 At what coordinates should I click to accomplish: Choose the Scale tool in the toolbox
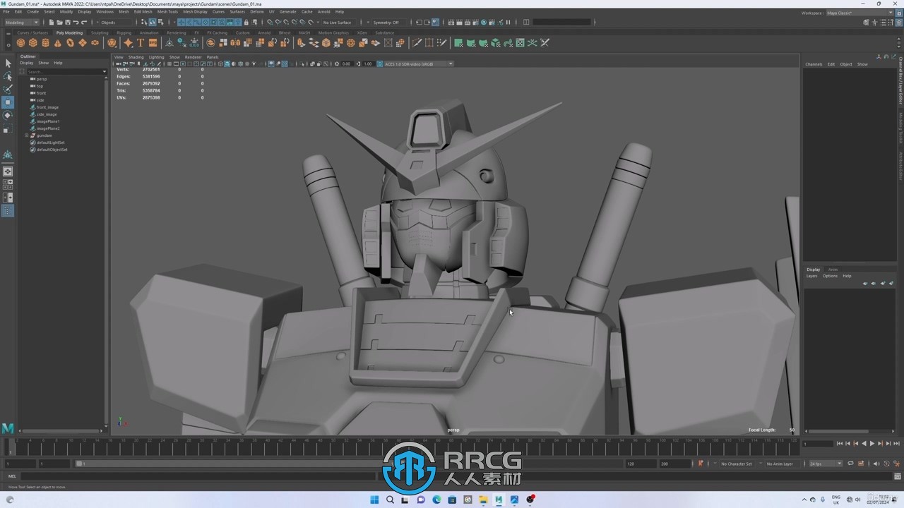(x=8, y=128)
